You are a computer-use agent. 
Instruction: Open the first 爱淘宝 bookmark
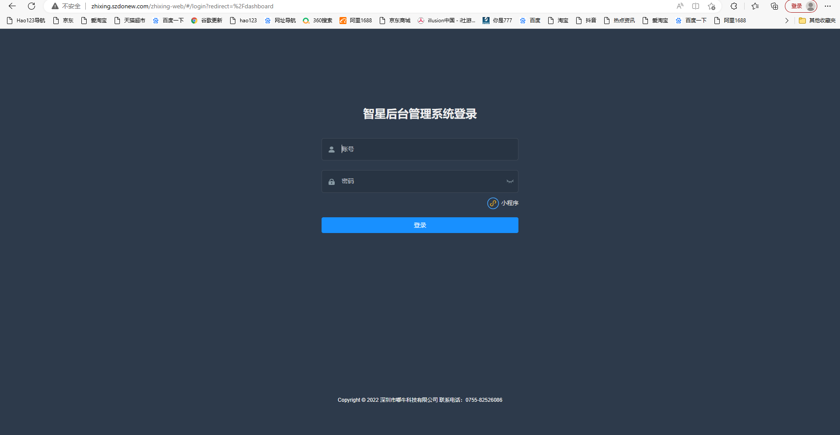[94, 21]
